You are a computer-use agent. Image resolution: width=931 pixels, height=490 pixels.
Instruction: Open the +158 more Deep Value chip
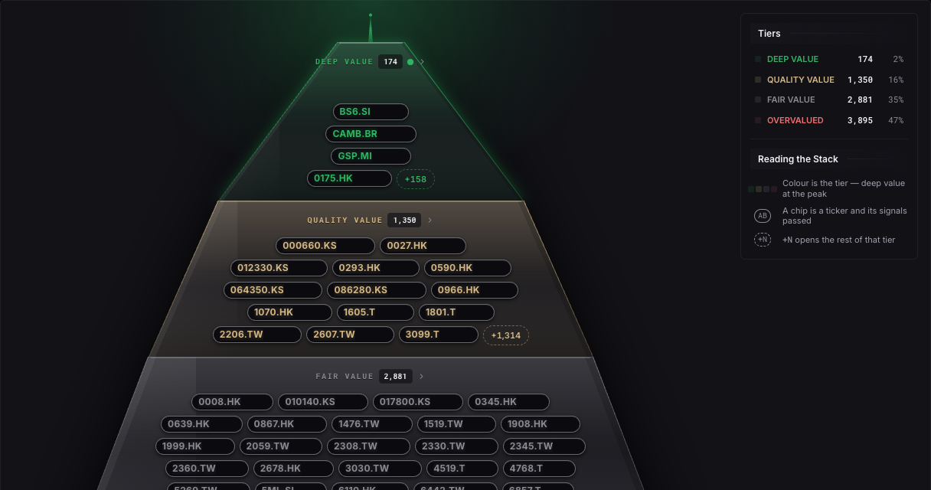(x=415, y=179)
